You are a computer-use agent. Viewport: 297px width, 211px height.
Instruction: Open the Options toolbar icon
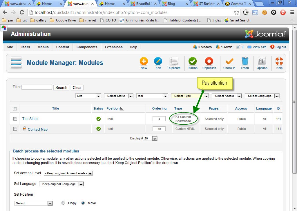tap(262, 62)
